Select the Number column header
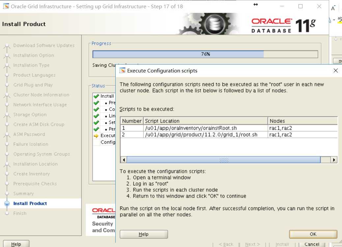 (132, 121)
